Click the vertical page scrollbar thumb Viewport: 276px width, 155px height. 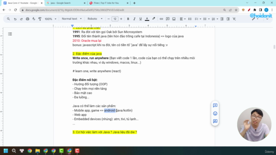pos(274,47)
